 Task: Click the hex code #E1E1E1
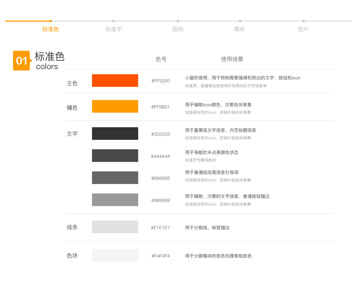160,228
